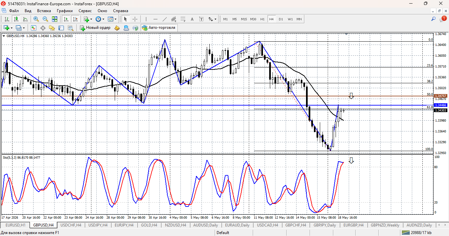
Task: Switch chart to Japanese candlesticks mode
Action: (16, 19)
